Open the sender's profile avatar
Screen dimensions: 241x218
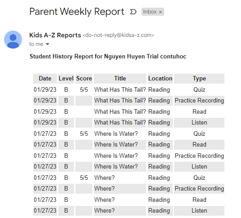13,40
